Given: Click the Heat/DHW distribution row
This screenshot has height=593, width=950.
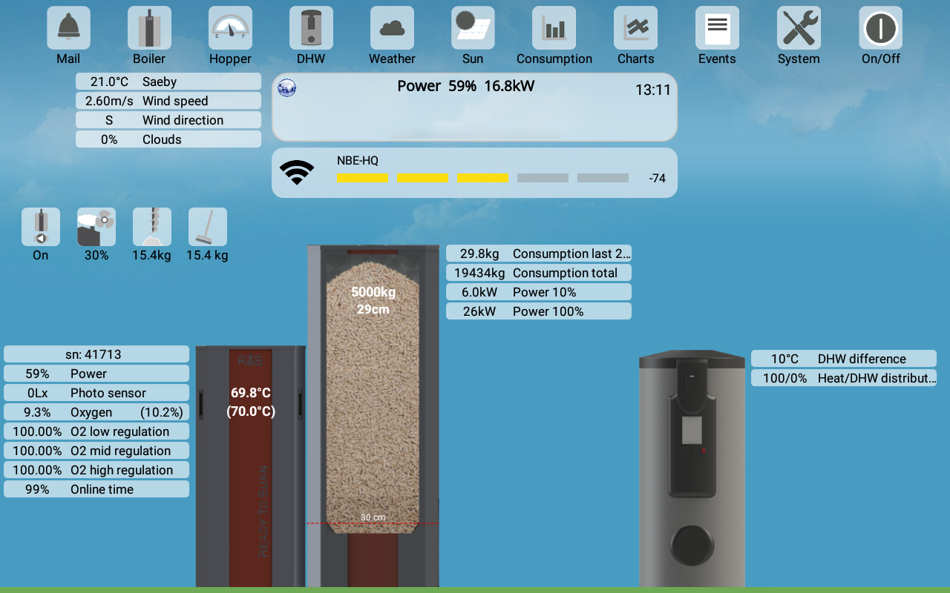Looking at the screenshot, I should click(x=844, y=378).
